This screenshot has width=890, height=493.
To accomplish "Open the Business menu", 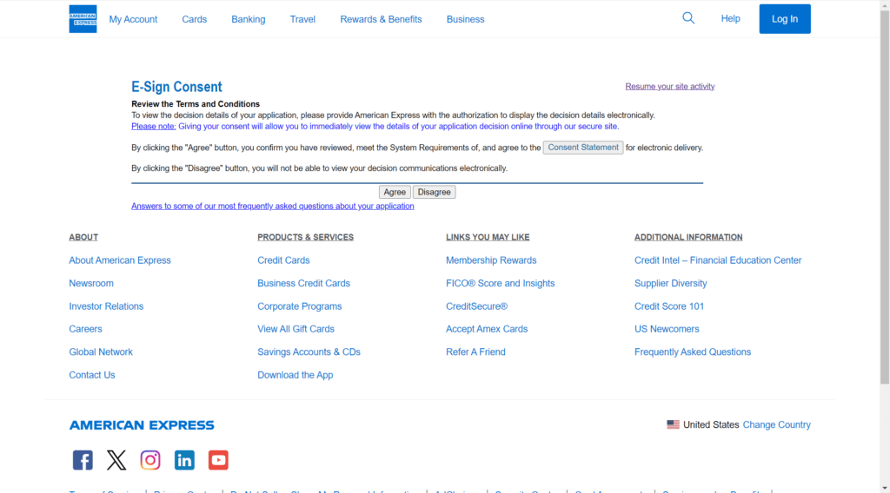I will 466,19.
